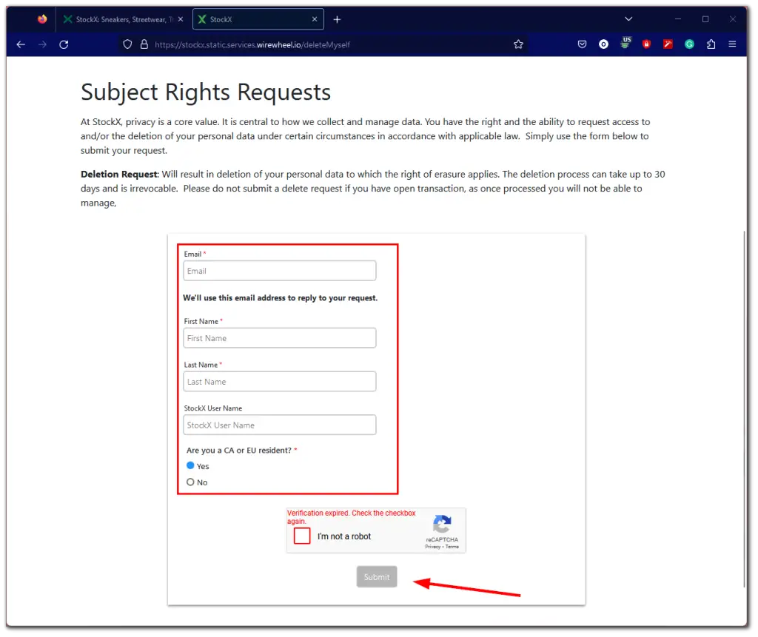The height and width of the screenshot is (637, 758).
Task: Select the Yes resident radio button
Action: [190, 466]
